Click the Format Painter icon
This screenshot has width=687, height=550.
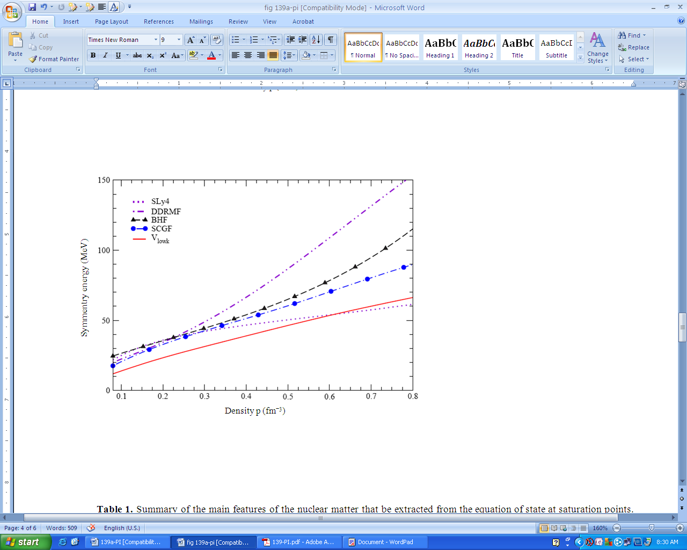33,59
